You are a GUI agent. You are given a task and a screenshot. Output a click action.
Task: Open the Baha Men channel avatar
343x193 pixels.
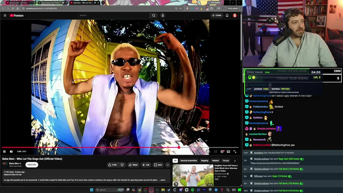pos(5,165)
